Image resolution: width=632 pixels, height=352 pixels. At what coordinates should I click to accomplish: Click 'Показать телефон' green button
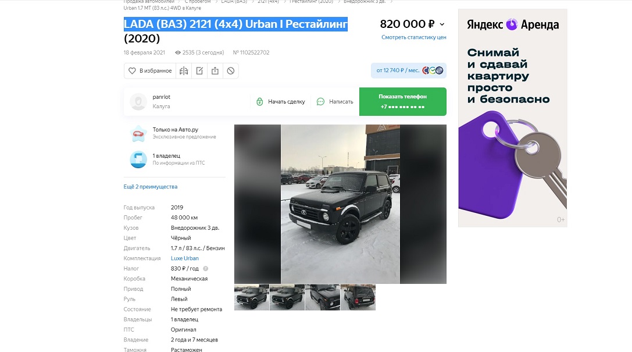click(403, 102)
